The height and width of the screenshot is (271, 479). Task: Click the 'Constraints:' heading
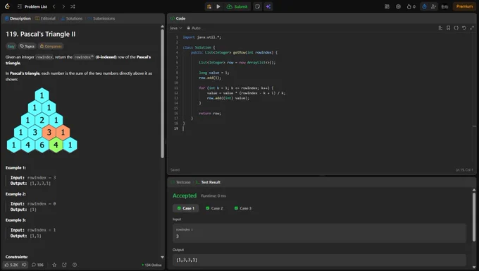[16, 257]
